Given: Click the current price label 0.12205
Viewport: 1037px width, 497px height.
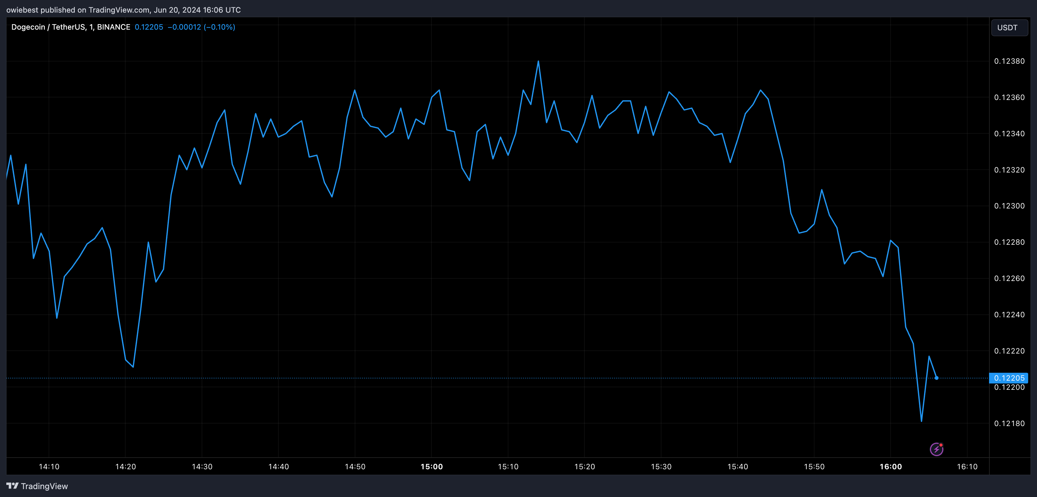Looking at the screenshot, I should tap(1009, 378).
